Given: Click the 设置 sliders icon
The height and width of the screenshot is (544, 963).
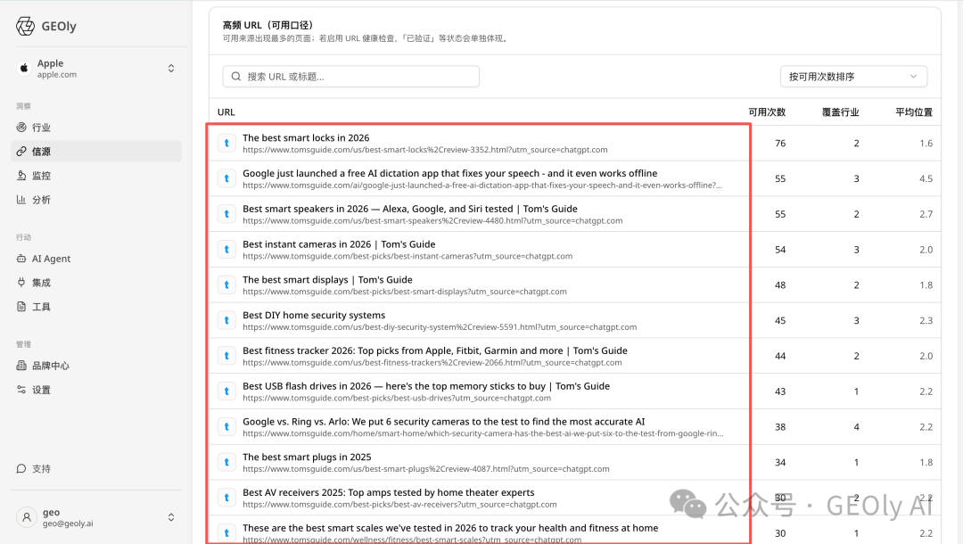Looking at the screenshot, I should pyautogui.click(x=21, y=390).
